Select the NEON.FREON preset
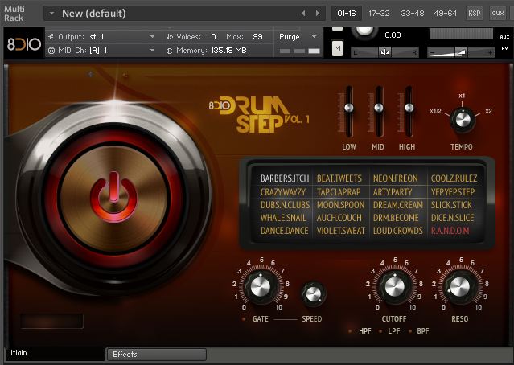514x365 pixels. tap(395, 178)
